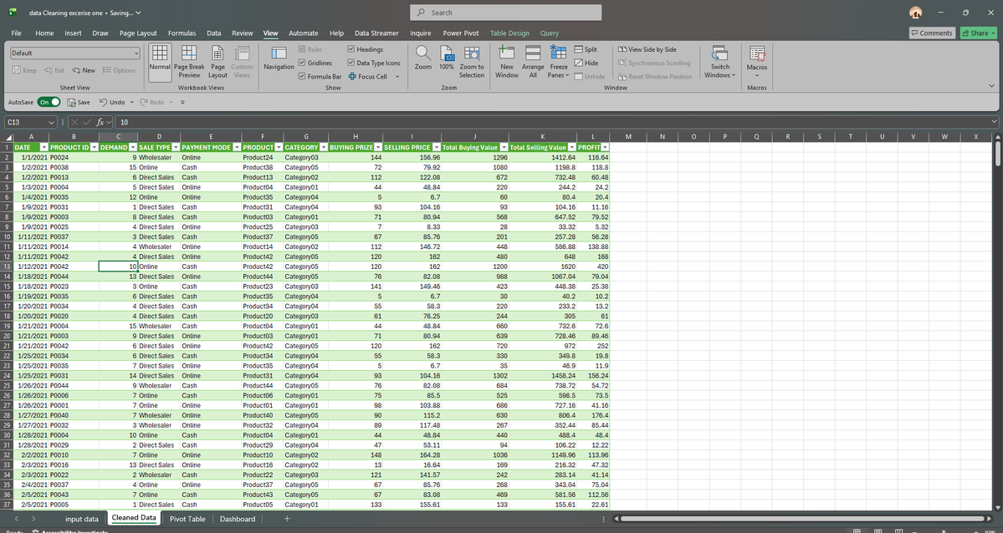Open the PAYMENT MODE filter dropdown

pyautogui.click(x=237, y=148)
